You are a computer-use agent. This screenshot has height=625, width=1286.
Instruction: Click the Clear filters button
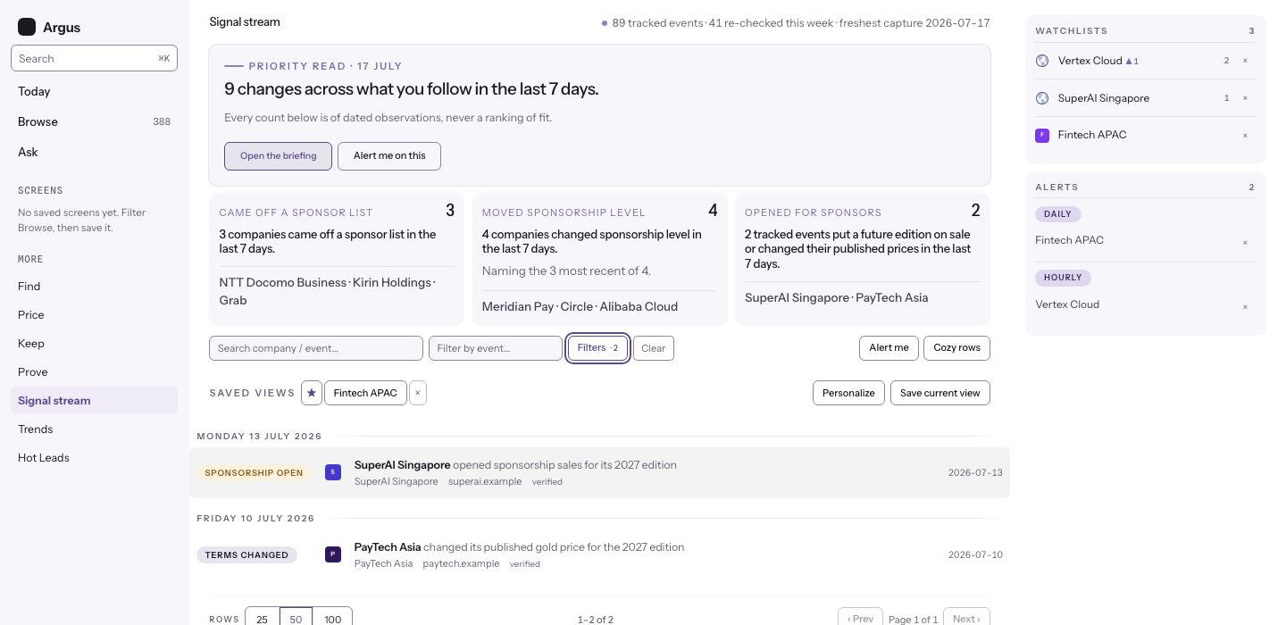click(654, 348)
